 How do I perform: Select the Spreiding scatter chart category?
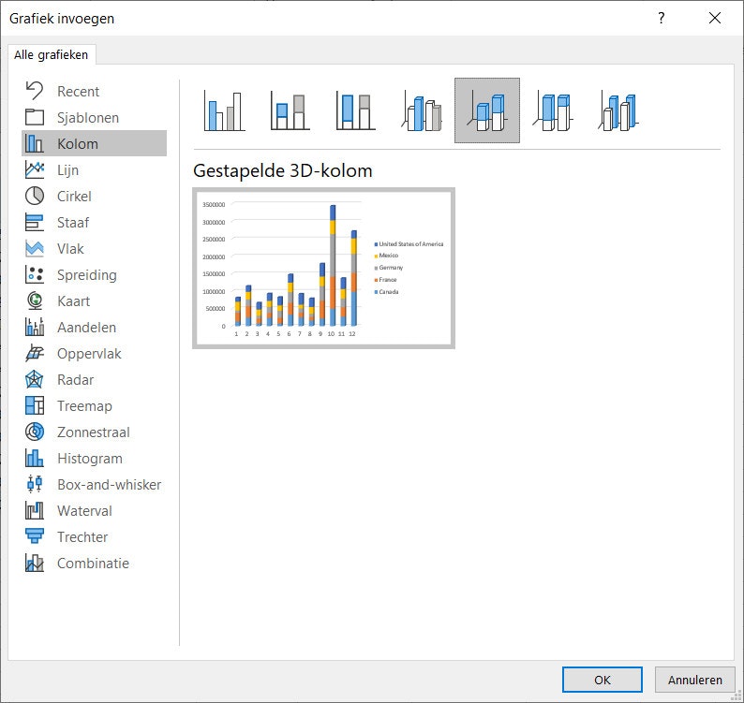click(x=94, y=274)
